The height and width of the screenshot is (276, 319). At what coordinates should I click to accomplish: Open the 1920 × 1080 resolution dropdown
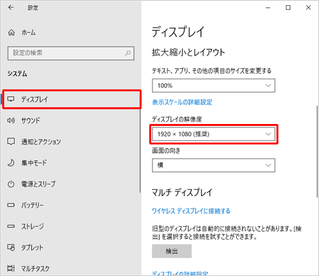point(214,134)
